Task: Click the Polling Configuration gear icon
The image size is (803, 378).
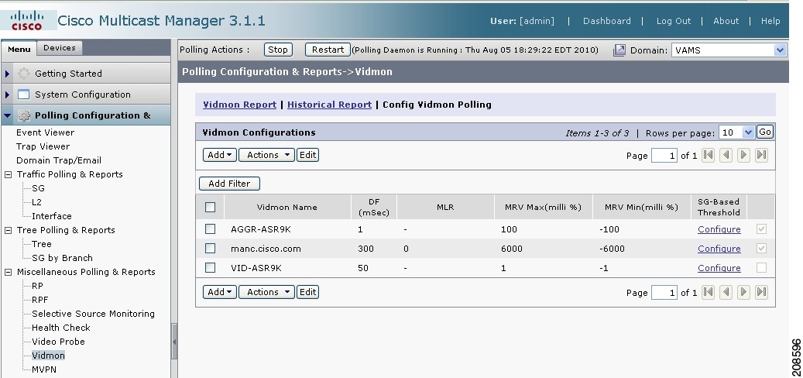Action: (23, 115)
